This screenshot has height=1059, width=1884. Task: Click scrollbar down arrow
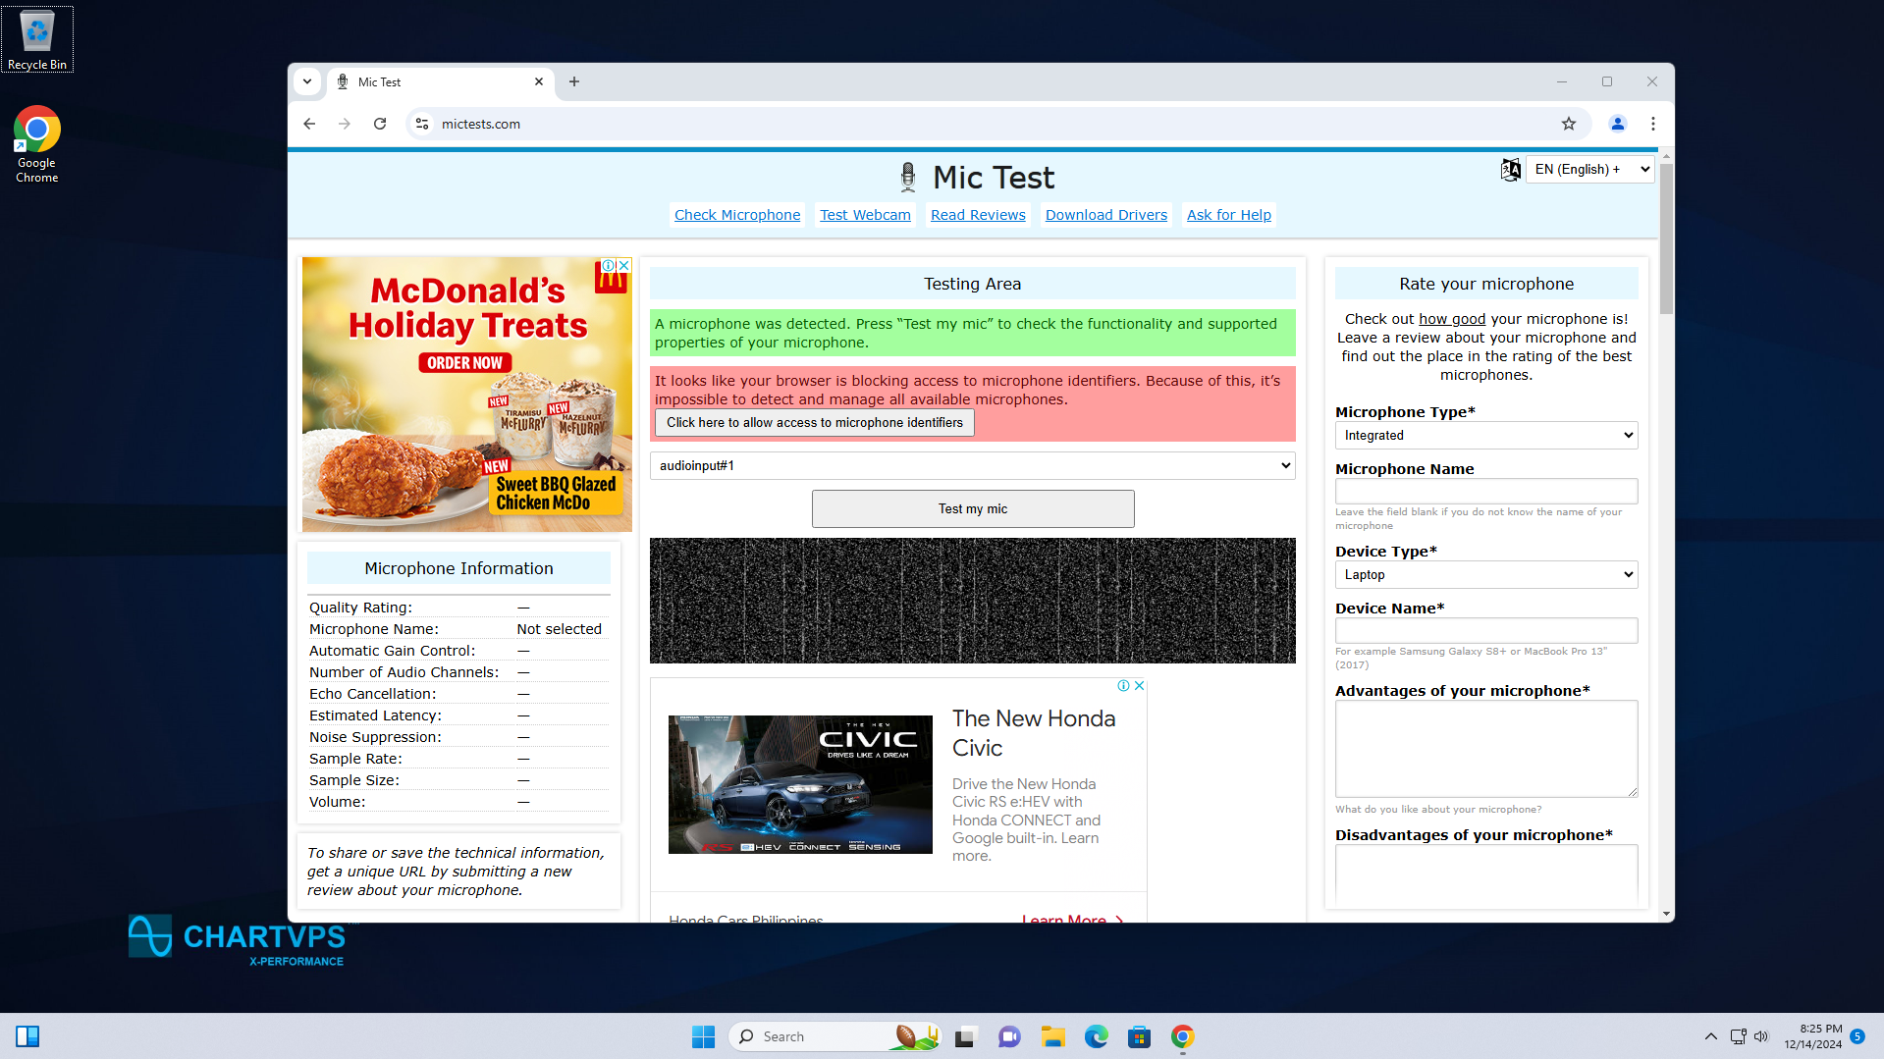[1667, 914]
